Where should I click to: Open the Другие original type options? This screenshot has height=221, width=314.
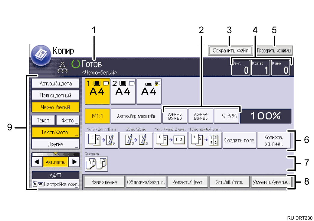click(x=56, y=144)
